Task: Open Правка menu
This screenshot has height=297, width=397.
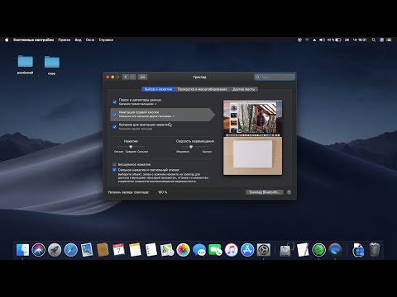Action: click(x=65, y=40)
